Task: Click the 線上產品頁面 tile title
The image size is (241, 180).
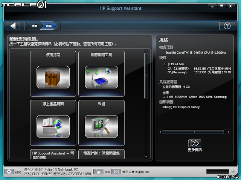Action: coord(53,104)
